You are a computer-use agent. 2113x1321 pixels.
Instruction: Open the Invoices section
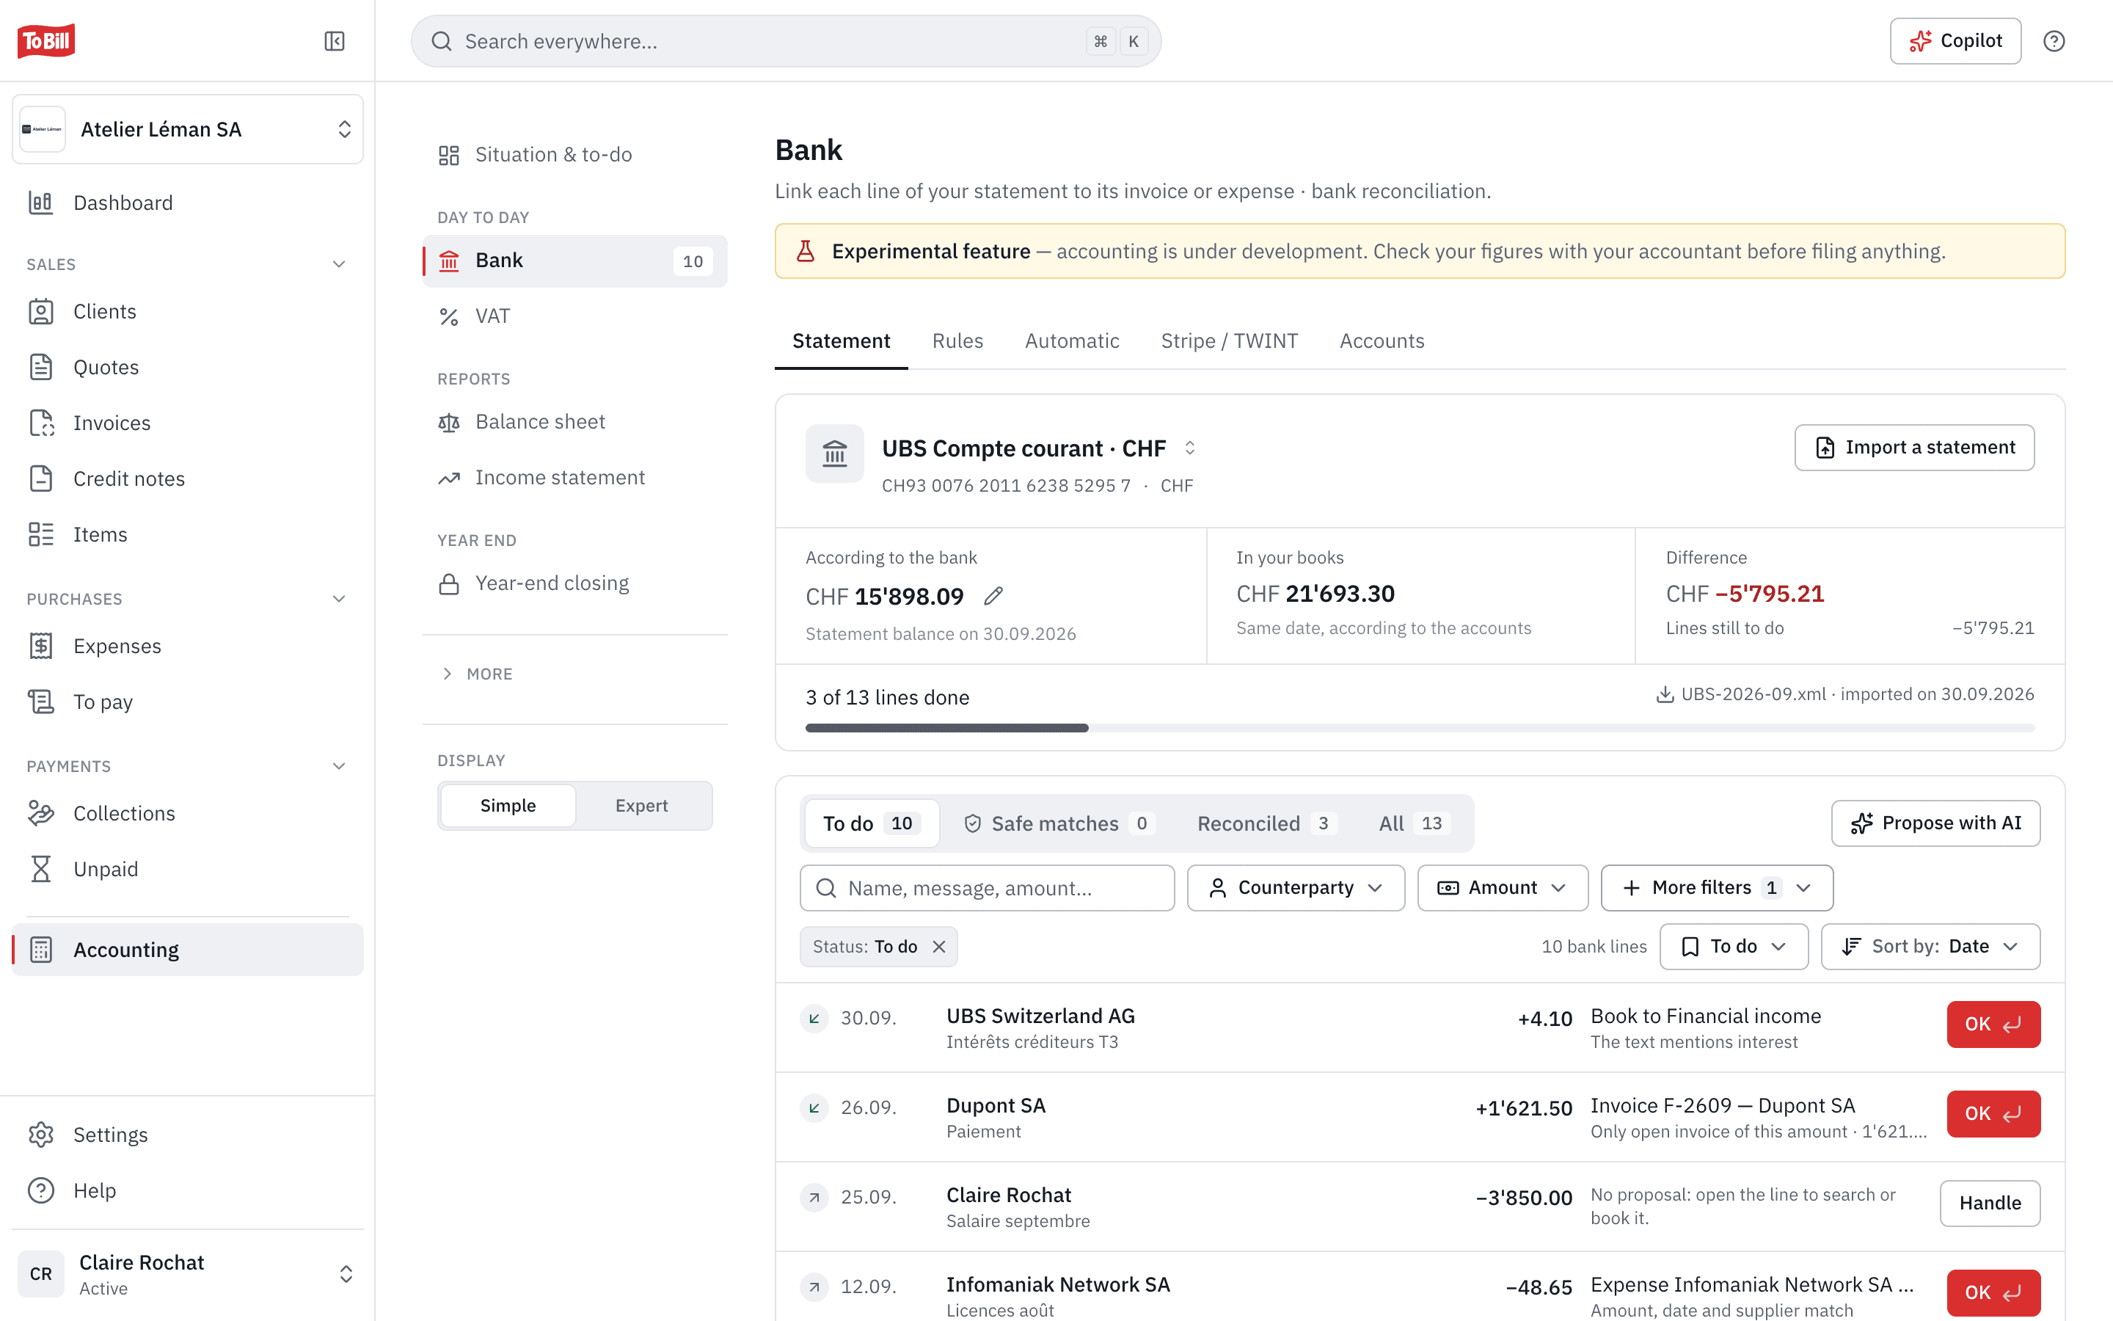(x=188, y=423)
